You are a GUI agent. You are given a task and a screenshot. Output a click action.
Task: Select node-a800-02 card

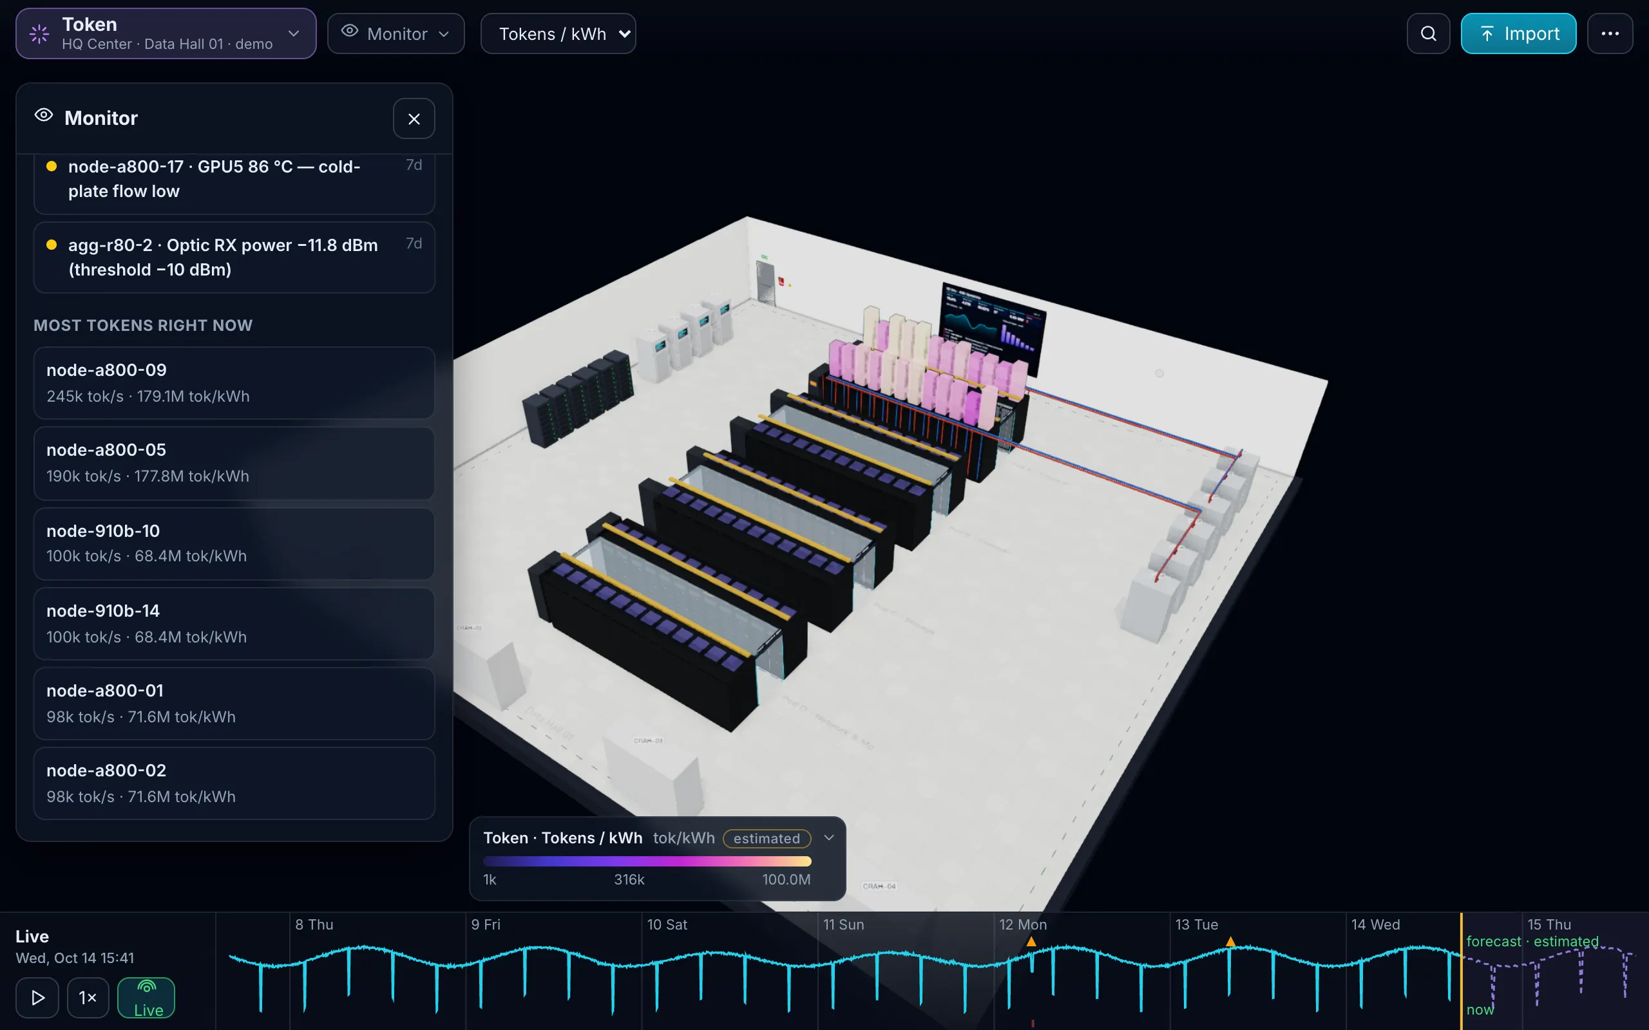click(234, 783)
